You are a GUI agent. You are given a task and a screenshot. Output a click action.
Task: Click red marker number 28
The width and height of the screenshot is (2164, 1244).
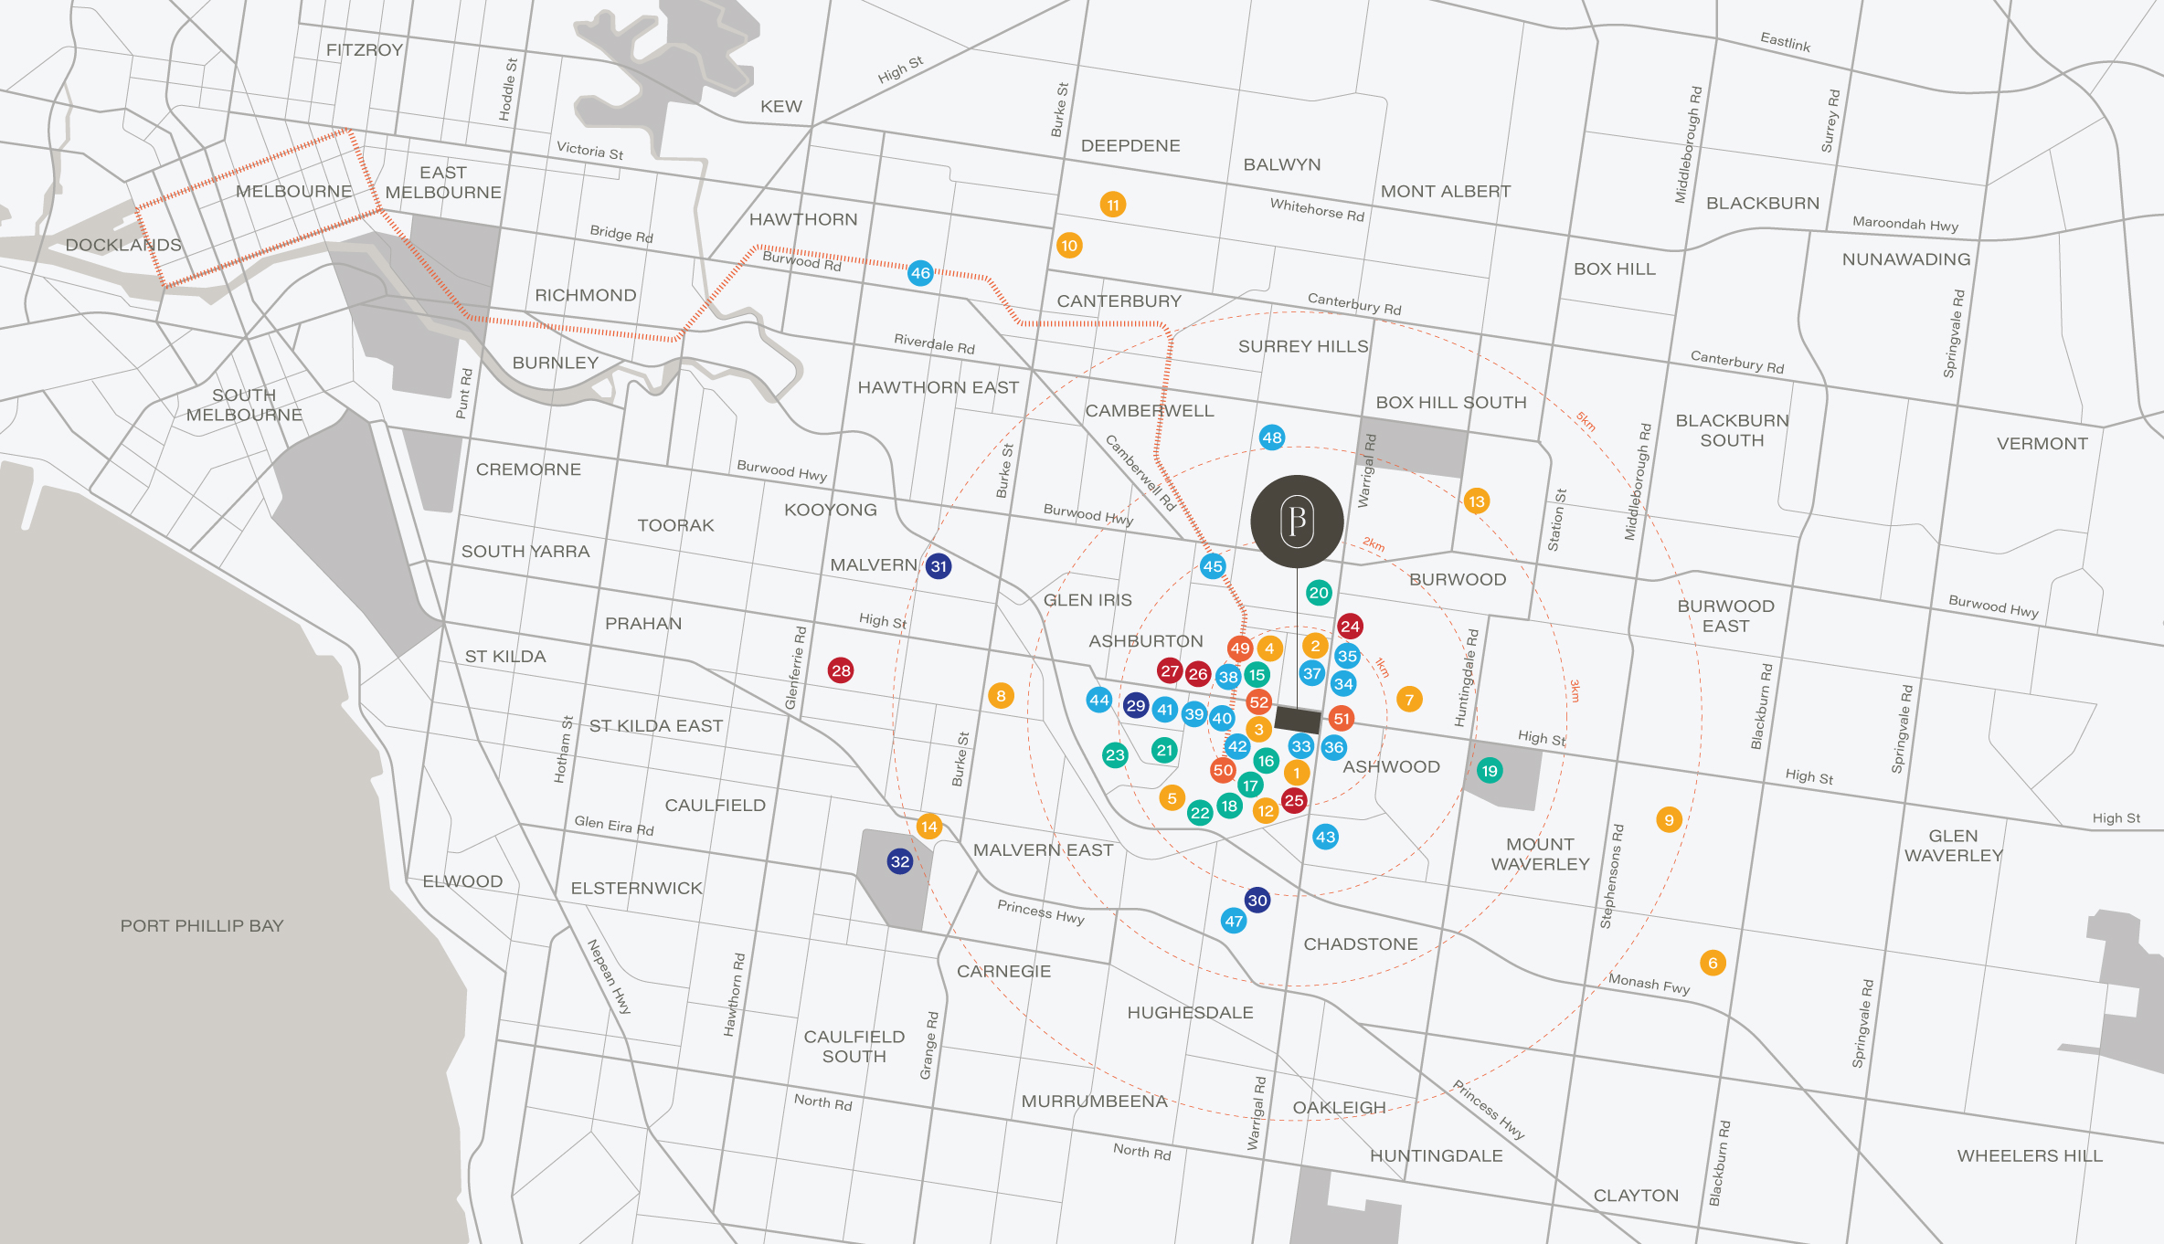pyautogui.click(x=841, y=670)
